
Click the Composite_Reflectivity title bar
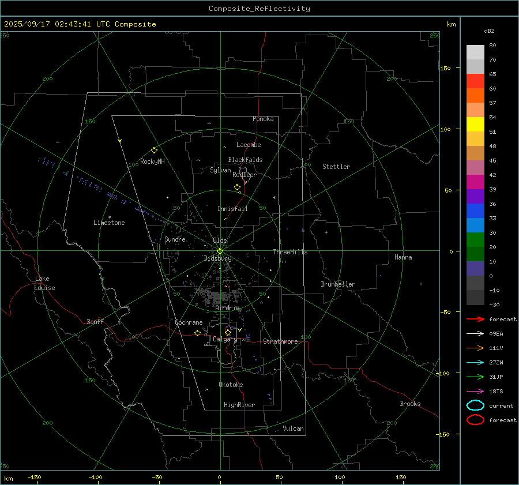point(259,8)
